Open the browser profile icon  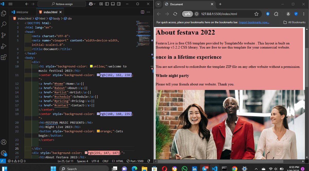pos(288,14)
